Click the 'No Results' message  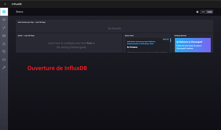(x=114, y=28)
